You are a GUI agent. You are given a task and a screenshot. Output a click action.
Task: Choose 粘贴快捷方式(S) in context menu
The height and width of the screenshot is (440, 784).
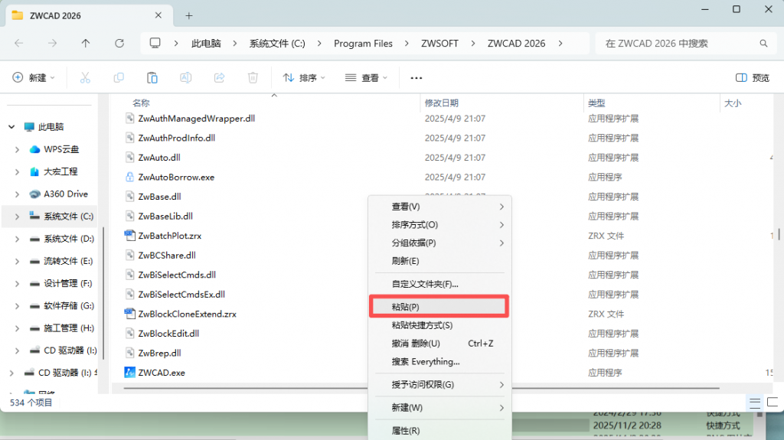tap(440, 325)
